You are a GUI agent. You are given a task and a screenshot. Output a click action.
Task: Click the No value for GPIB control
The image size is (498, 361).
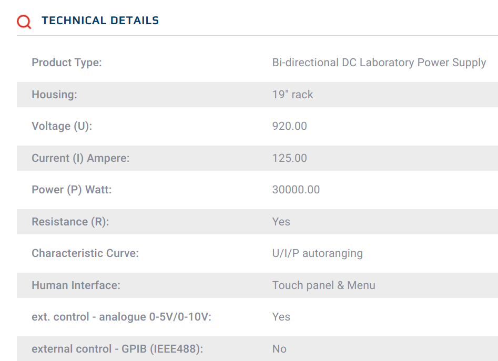pyautogui.click(x=279, y=349)
